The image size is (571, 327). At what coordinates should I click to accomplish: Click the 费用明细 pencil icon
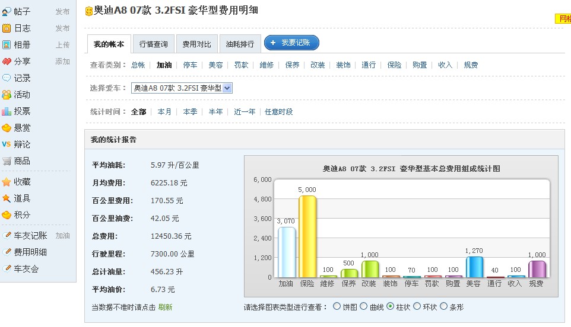point(7,252)
